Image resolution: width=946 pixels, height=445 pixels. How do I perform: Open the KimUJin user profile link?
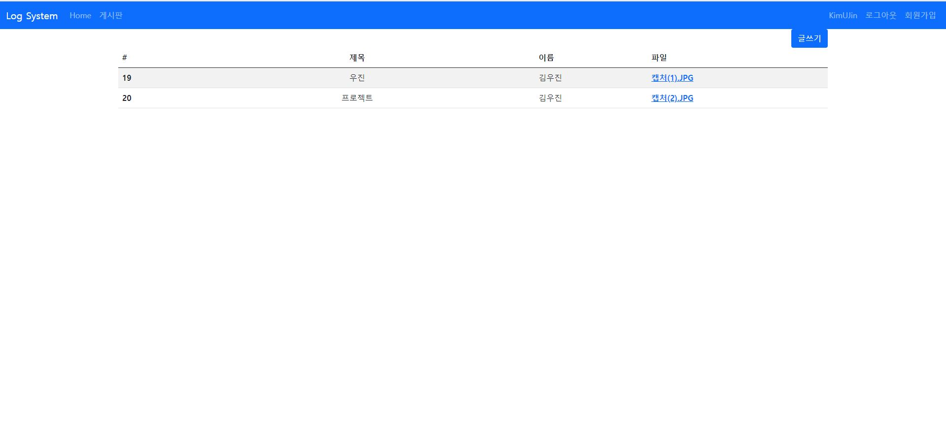[843, 16]
